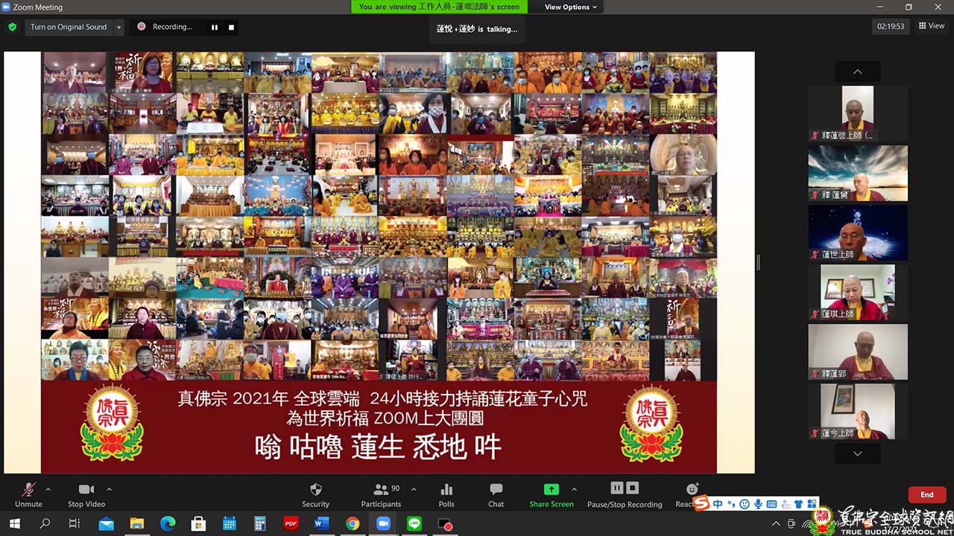The width and height of the screenshot is (954, 536).
Task: Click the green encryption shield icon
Action: [12, 27]
